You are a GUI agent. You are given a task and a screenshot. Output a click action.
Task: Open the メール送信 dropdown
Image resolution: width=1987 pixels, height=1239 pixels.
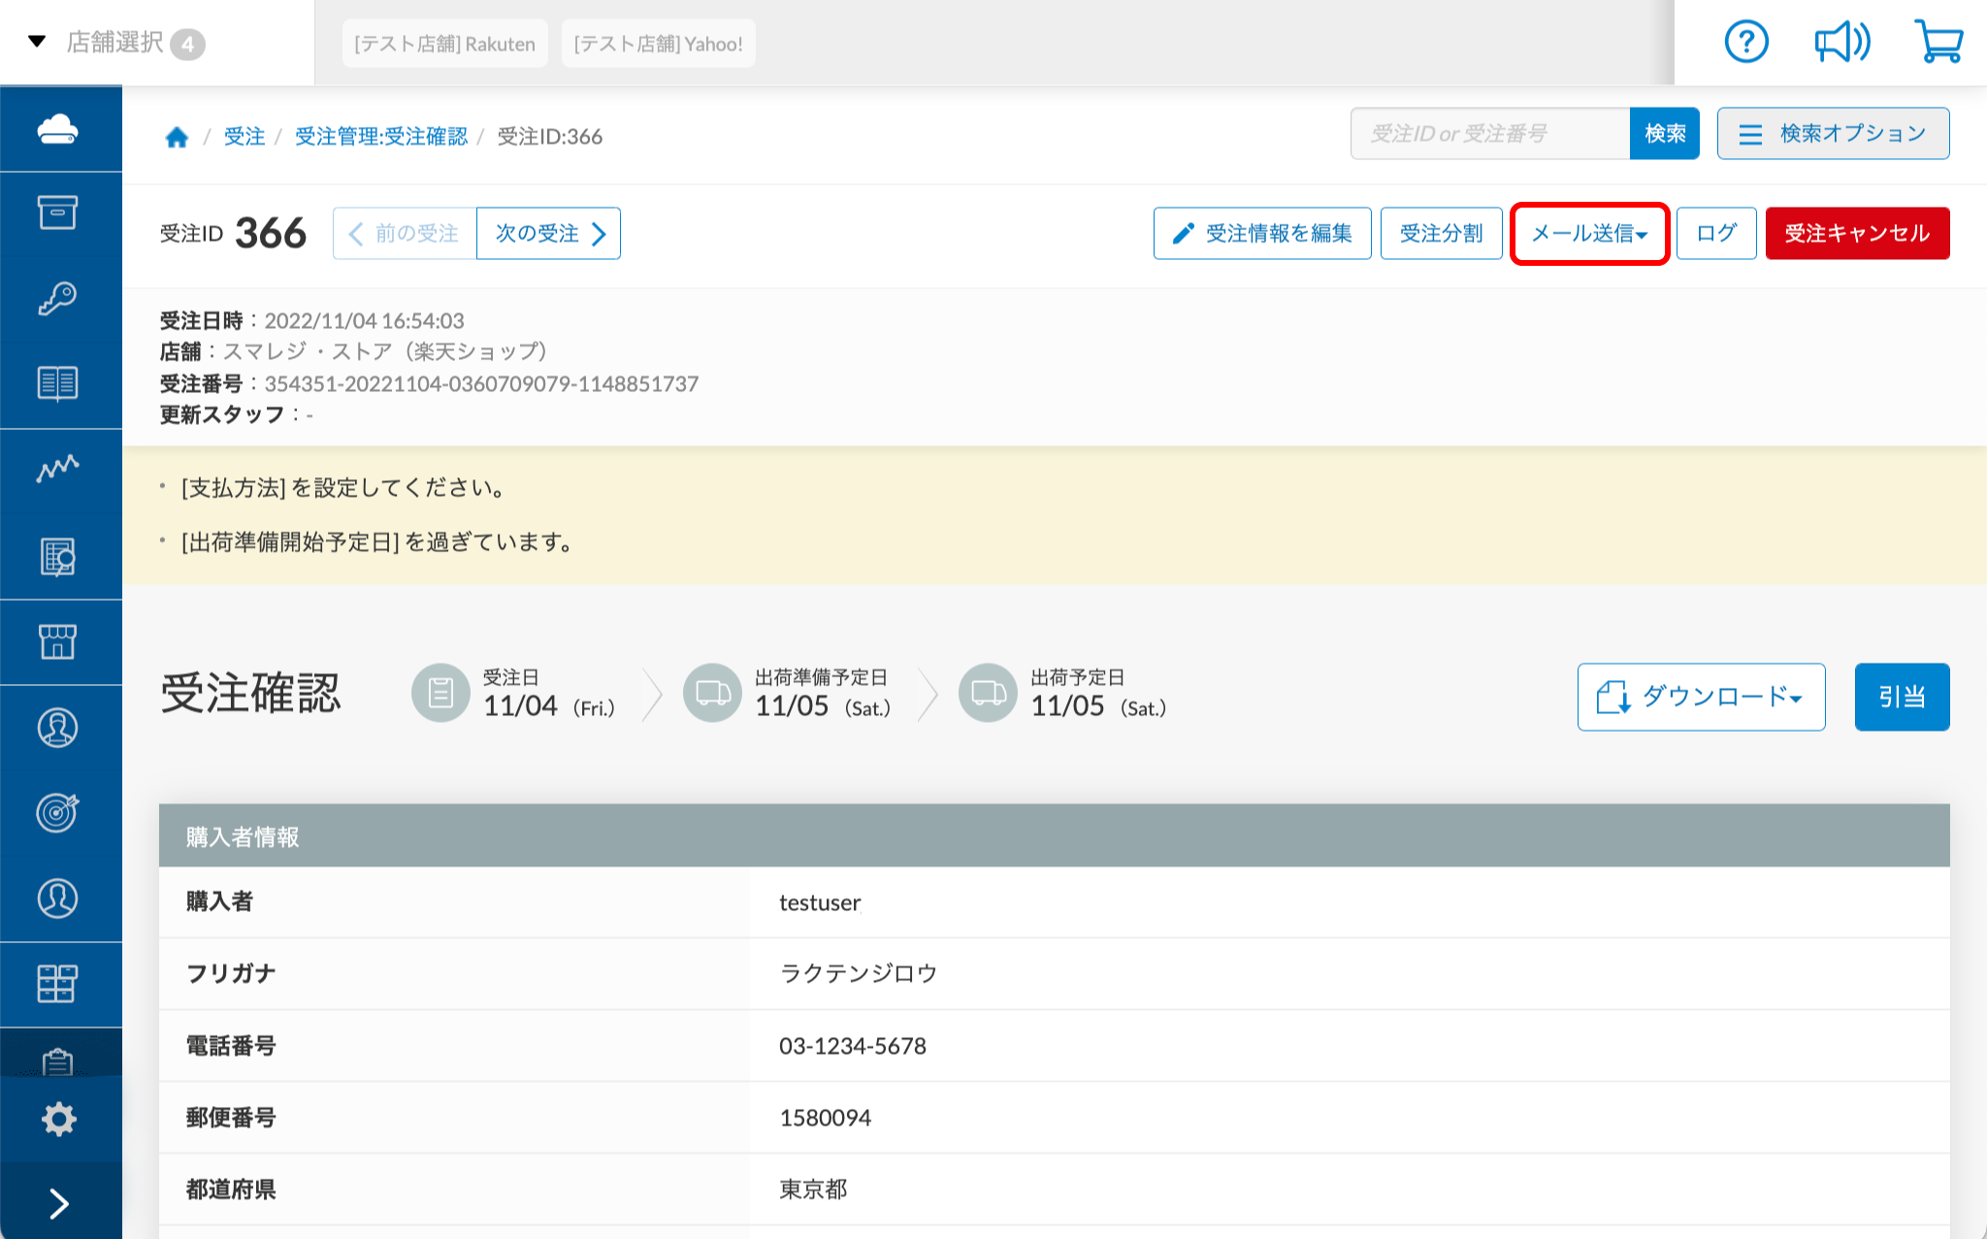tap(1589, 233)
